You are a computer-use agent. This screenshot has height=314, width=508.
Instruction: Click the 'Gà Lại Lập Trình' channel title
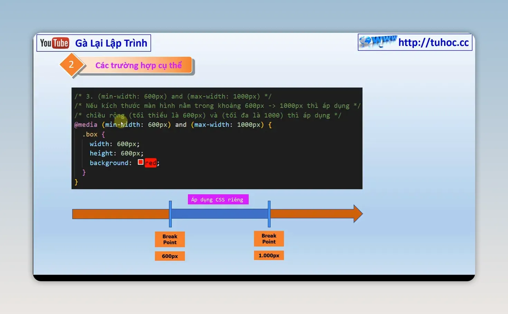(111, 43)
